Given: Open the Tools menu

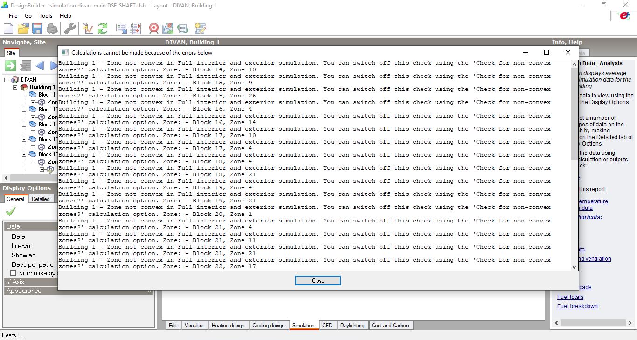Looking at the screenshot, I should [x=46, y=16].
